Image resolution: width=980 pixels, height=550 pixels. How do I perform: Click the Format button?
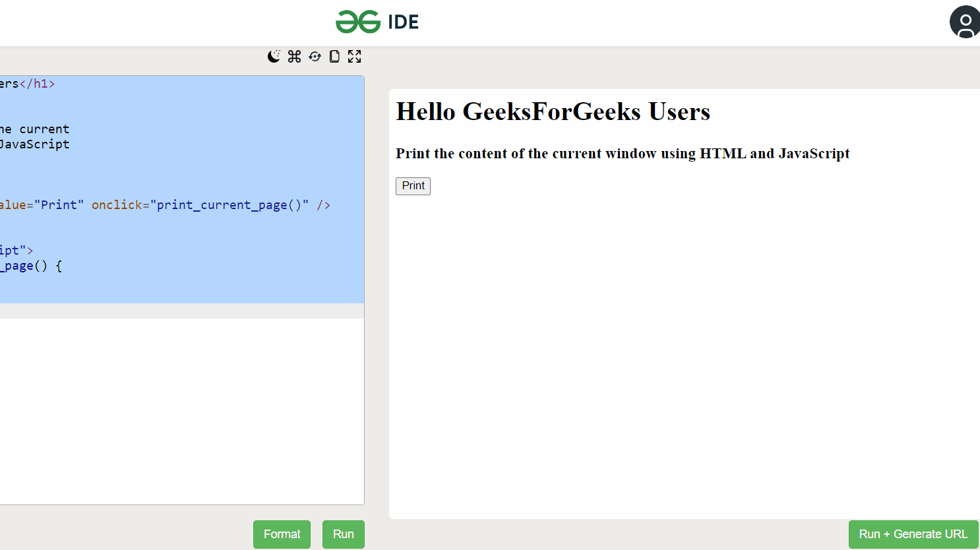[282, 534]
